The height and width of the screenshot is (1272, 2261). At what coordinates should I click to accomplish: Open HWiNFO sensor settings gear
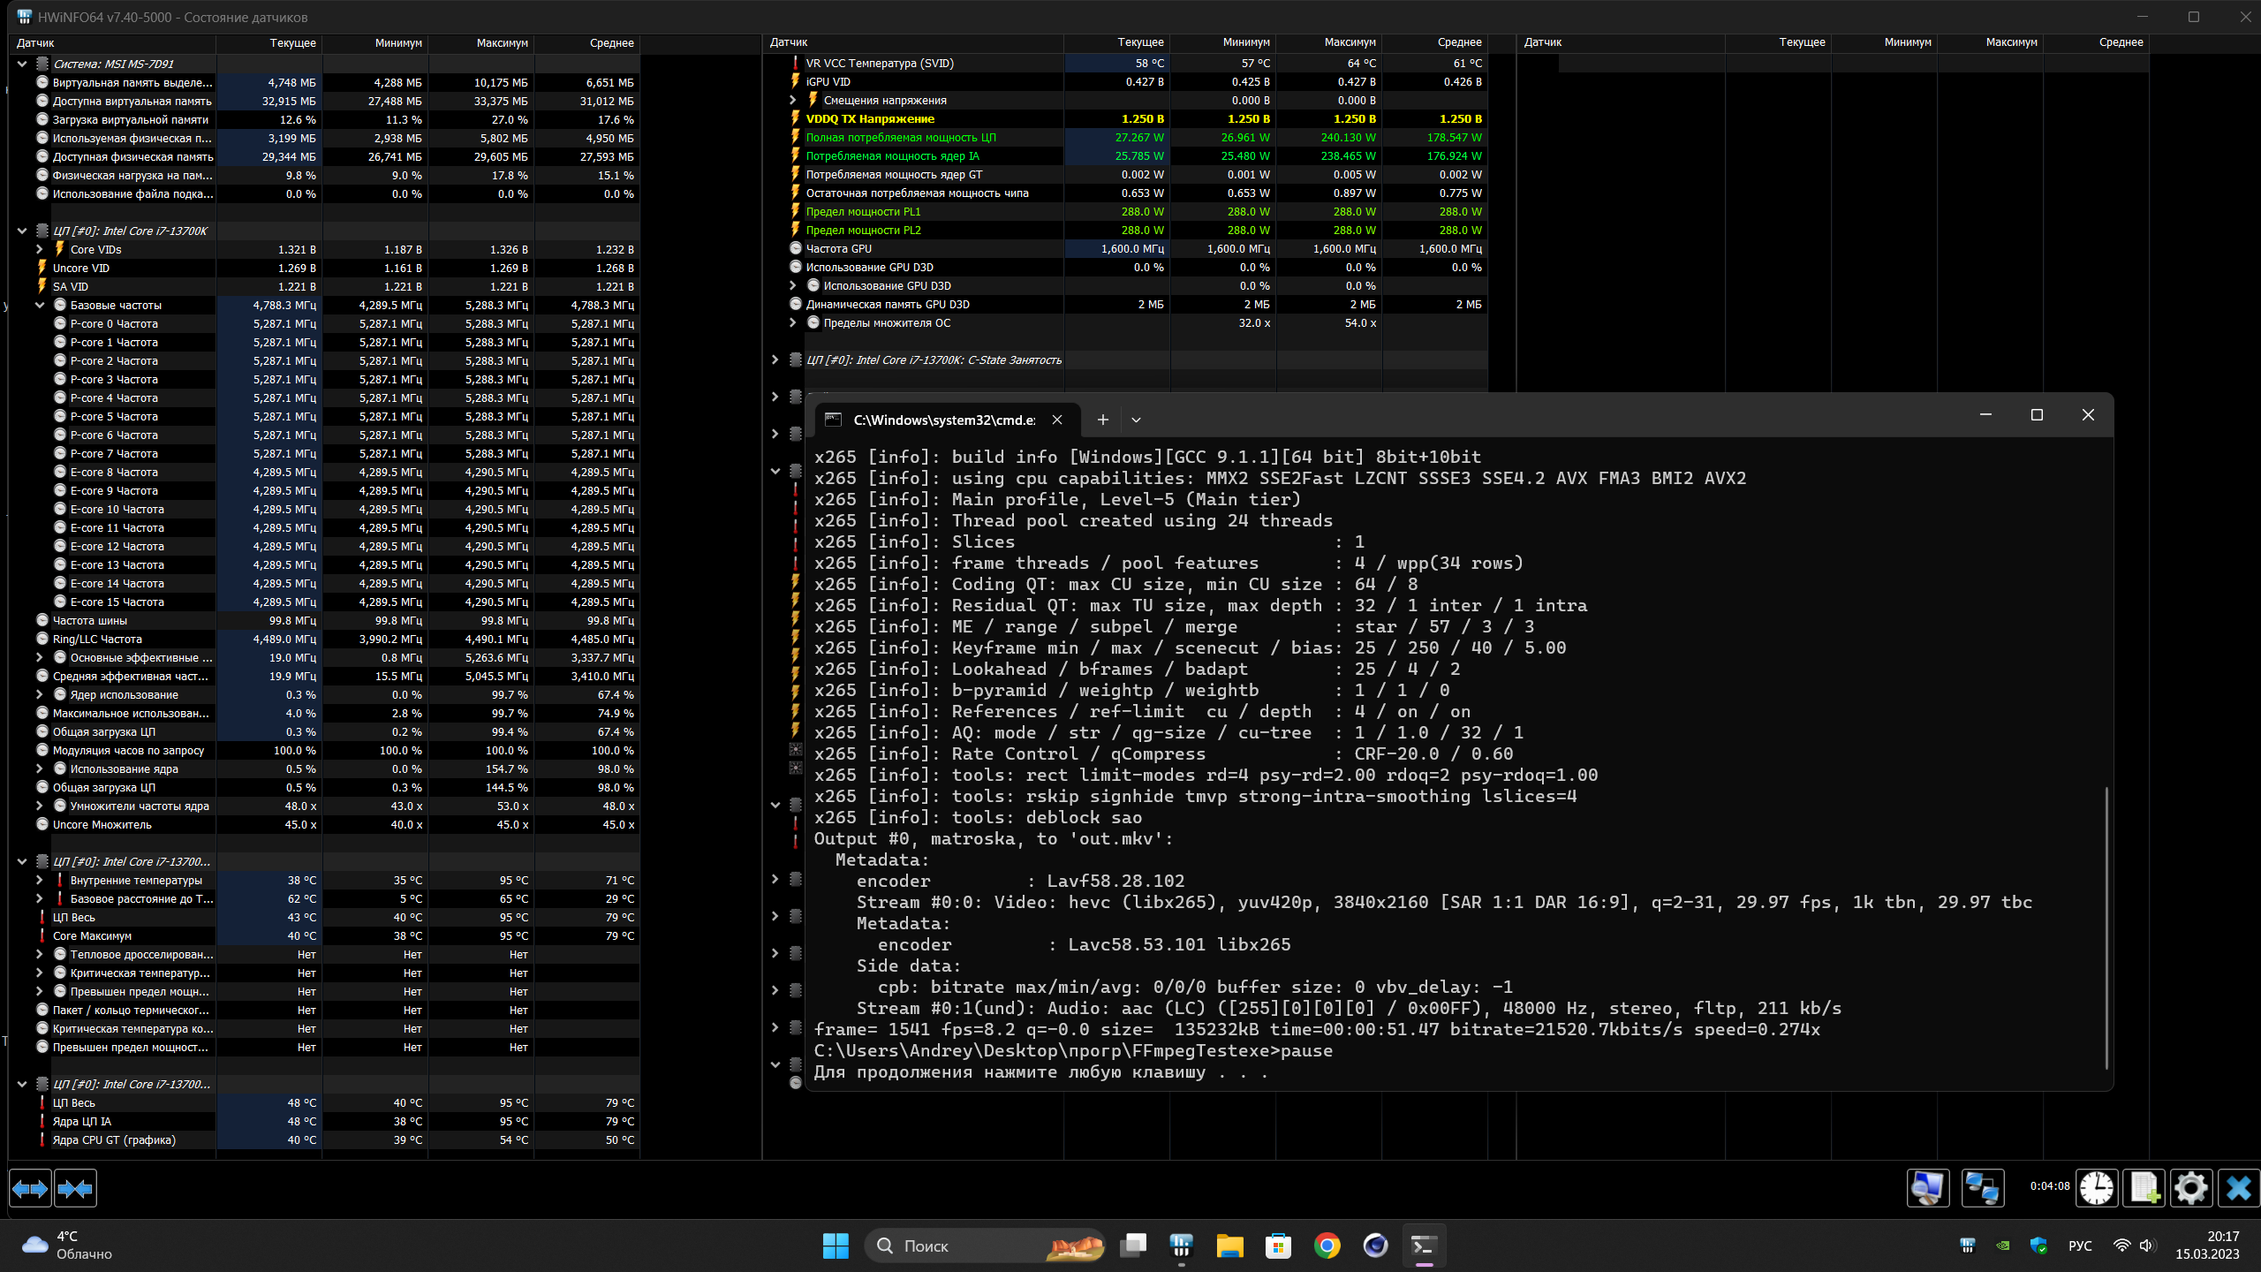2191,1188
